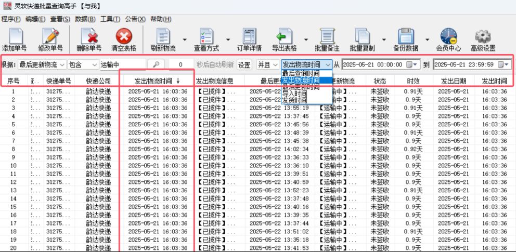516x252 pixels.
Task: Expand the 批量复制 dropdown arrow
Action: [x=384, y=40]
